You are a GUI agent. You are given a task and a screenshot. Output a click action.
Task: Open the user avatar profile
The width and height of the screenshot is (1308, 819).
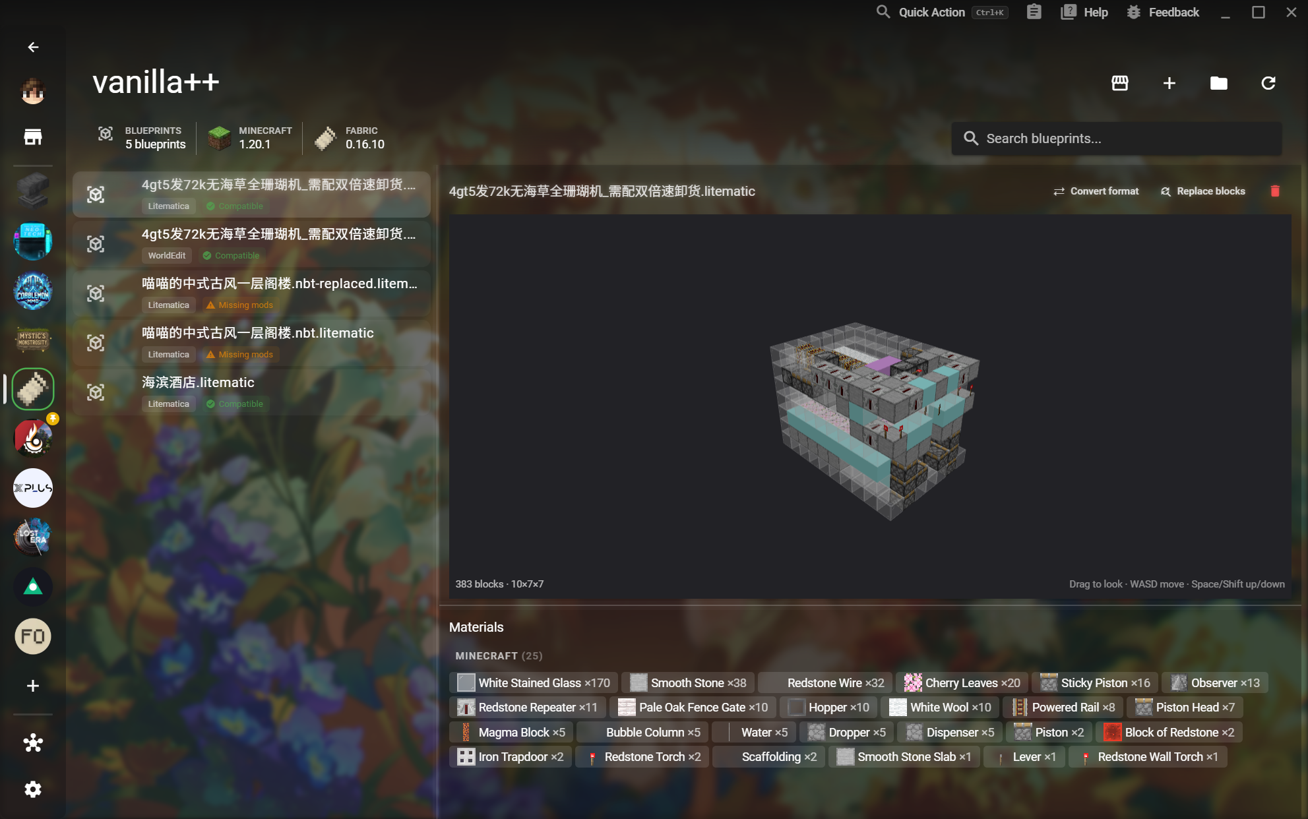(x=33, y=92)
